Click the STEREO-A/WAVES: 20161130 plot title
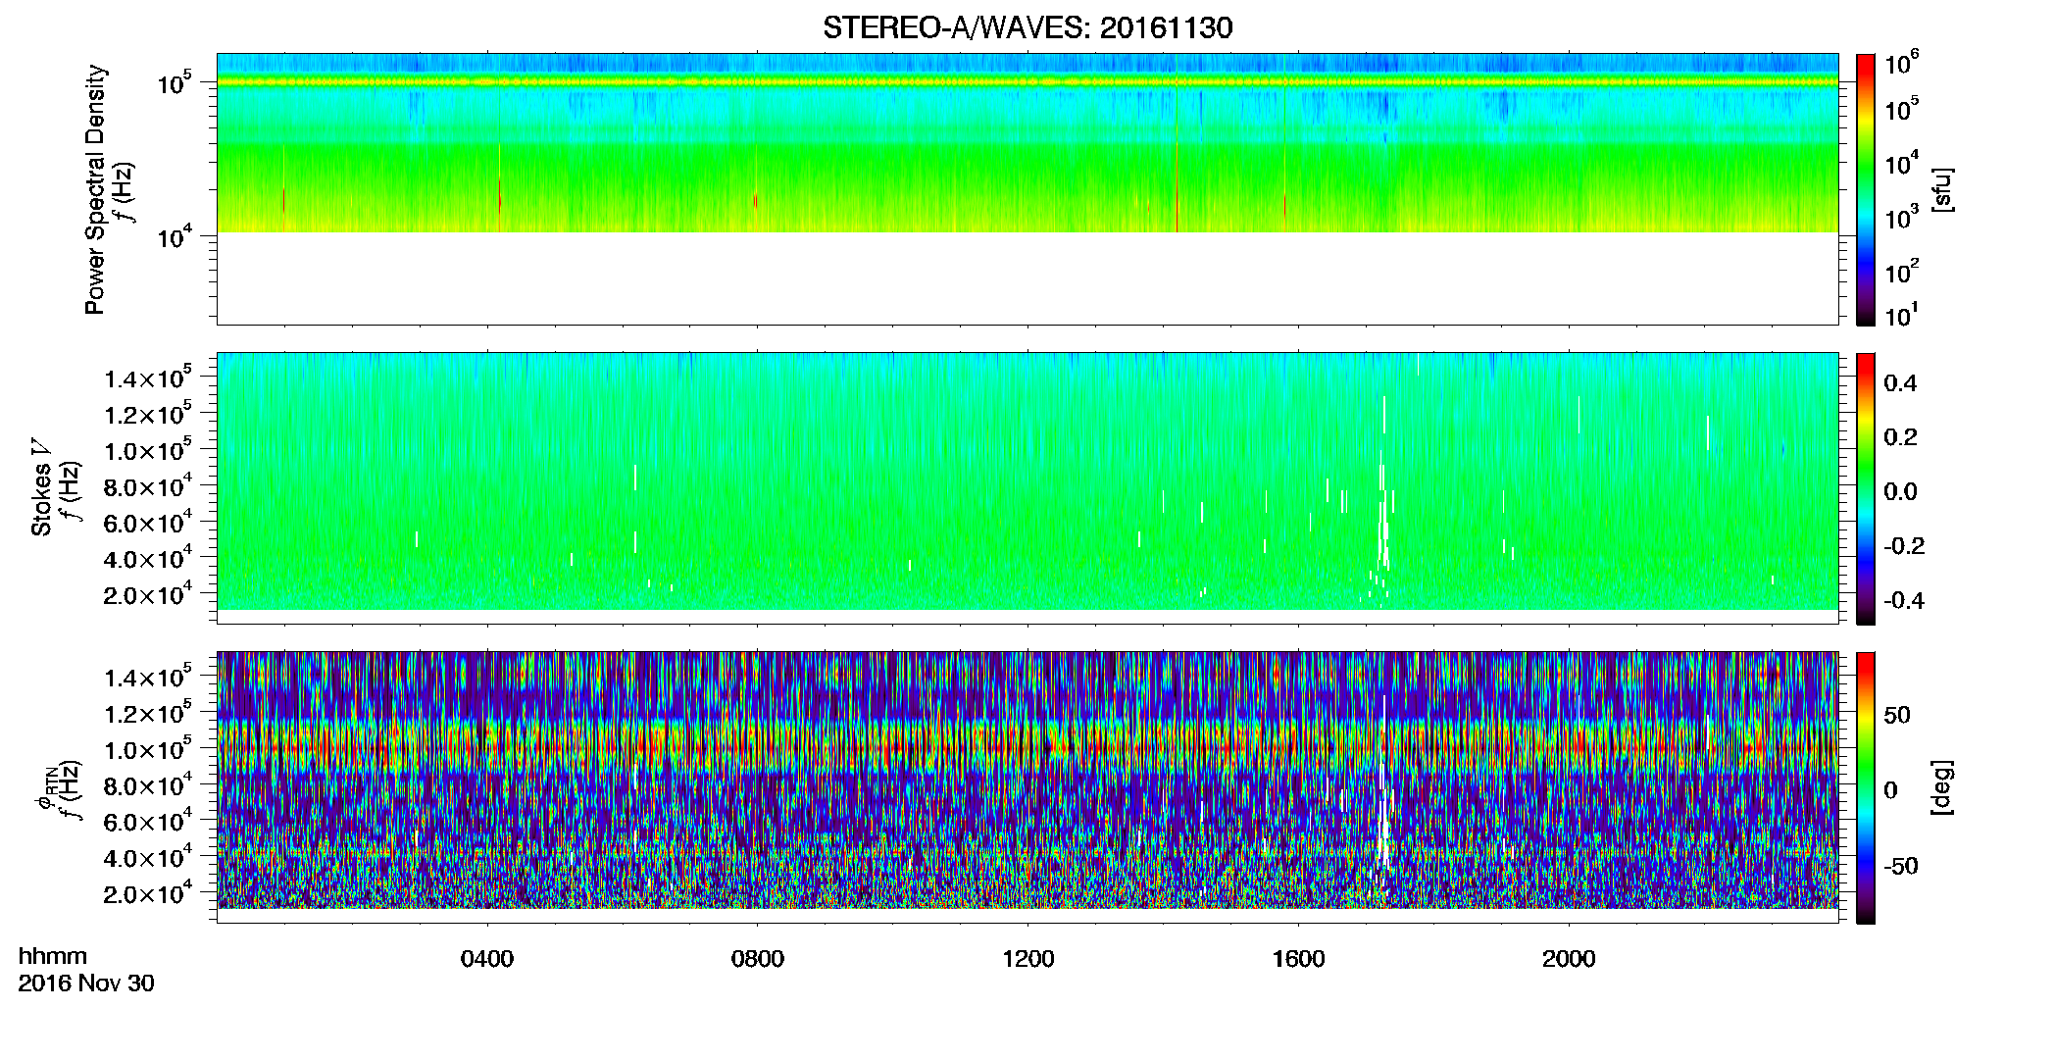This screenshot has width=2055, height=1059. point(1027,27)
